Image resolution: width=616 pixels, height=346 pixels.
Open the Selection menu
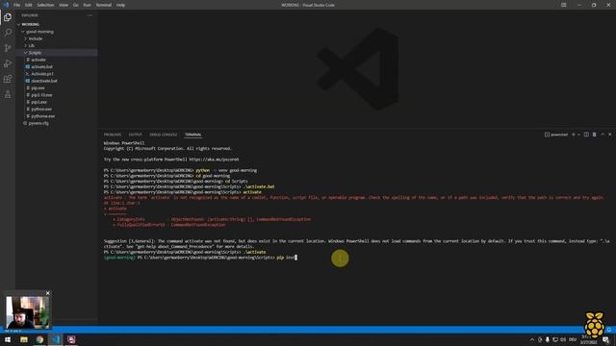click(45, 5)
